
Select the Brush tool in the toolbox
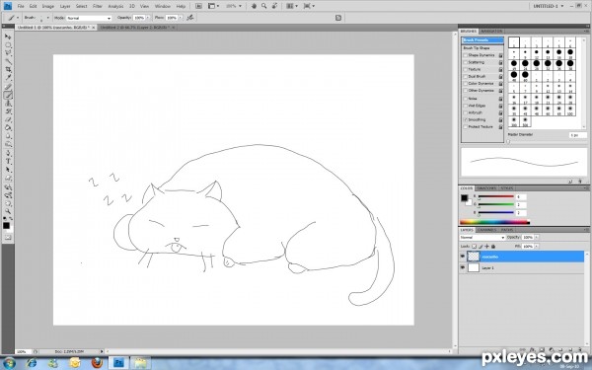8,95
